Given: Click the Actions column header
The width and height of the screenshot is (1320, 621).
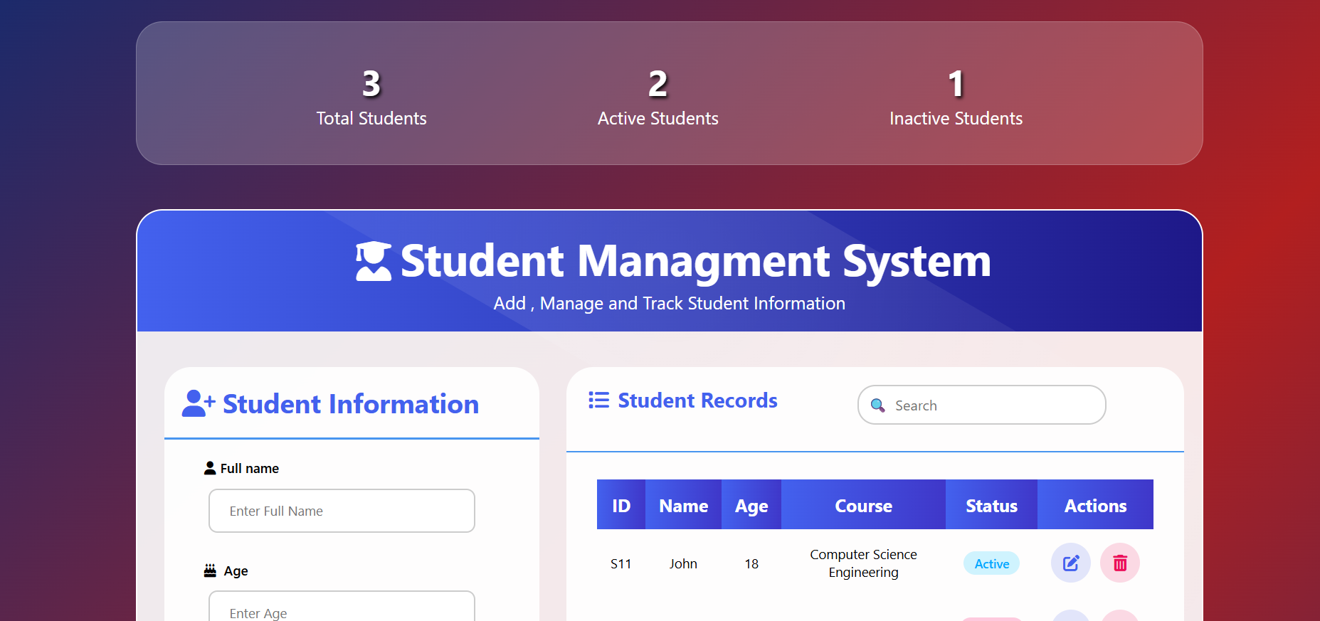Looking at the screenshot, I should point(1095,505).
